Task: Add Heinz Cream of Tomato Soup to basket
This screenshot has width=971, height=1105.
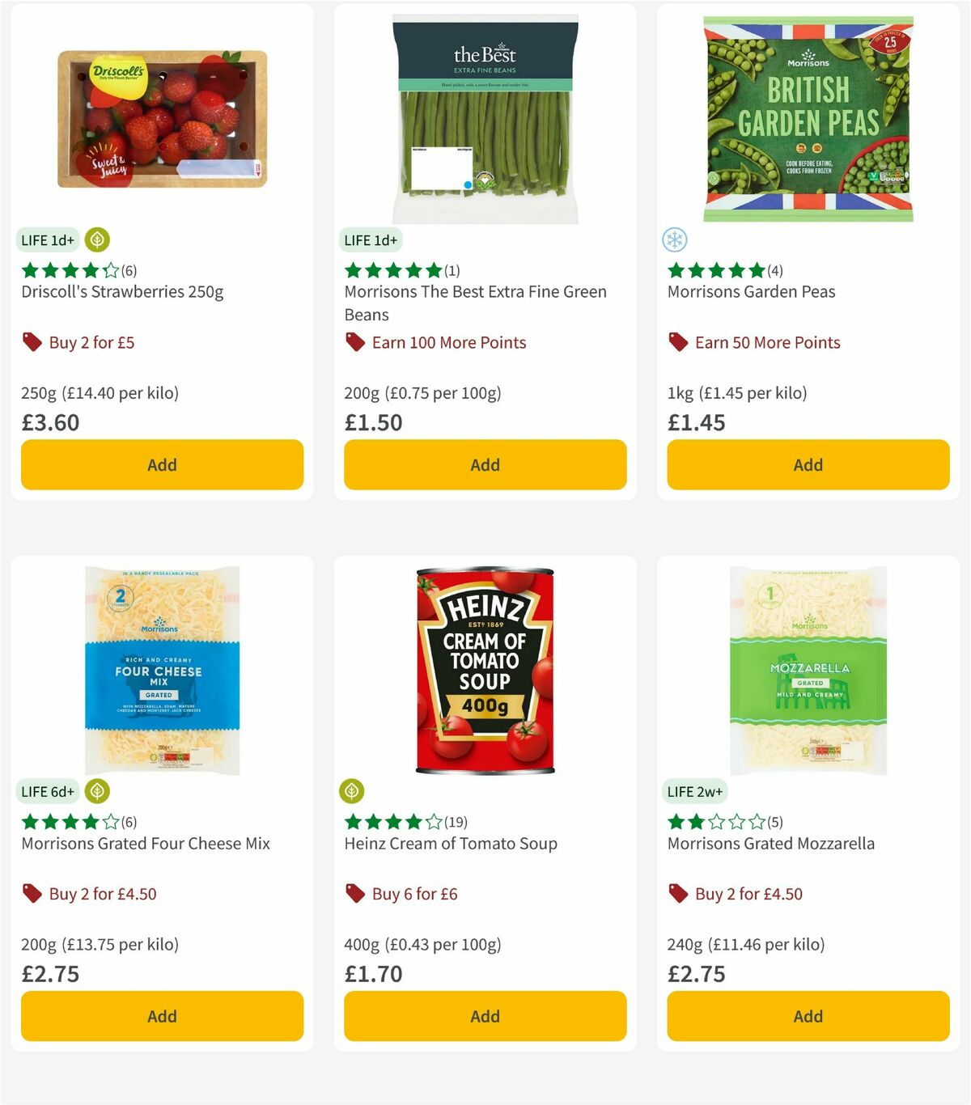Action: coord(484,1016)
